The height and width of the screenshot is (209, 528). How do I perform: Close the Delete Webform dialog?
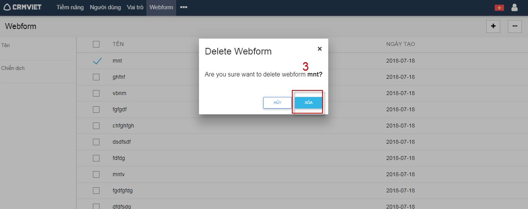point(319,49)
